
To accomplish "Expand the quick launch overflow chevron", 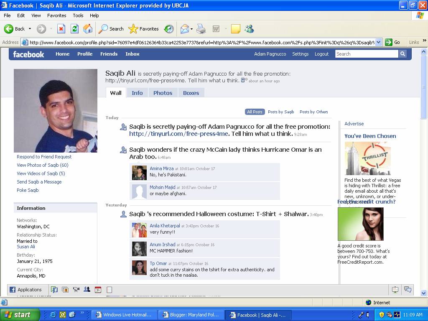I will pos(82,313).
